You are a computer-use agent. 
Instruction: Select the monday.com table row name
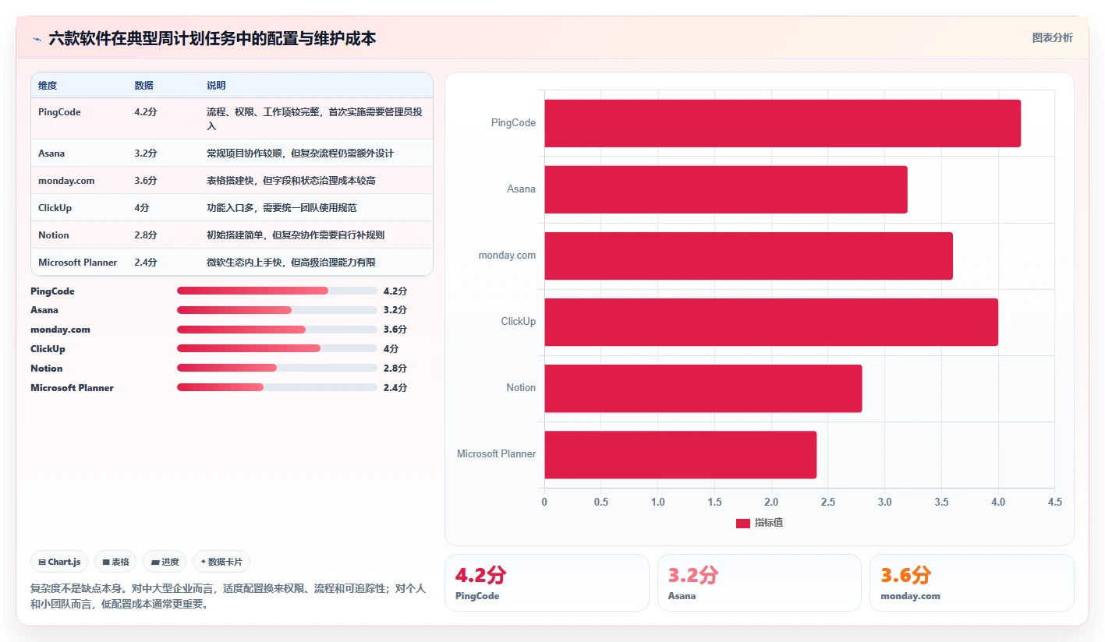click(x=66, y=181)
